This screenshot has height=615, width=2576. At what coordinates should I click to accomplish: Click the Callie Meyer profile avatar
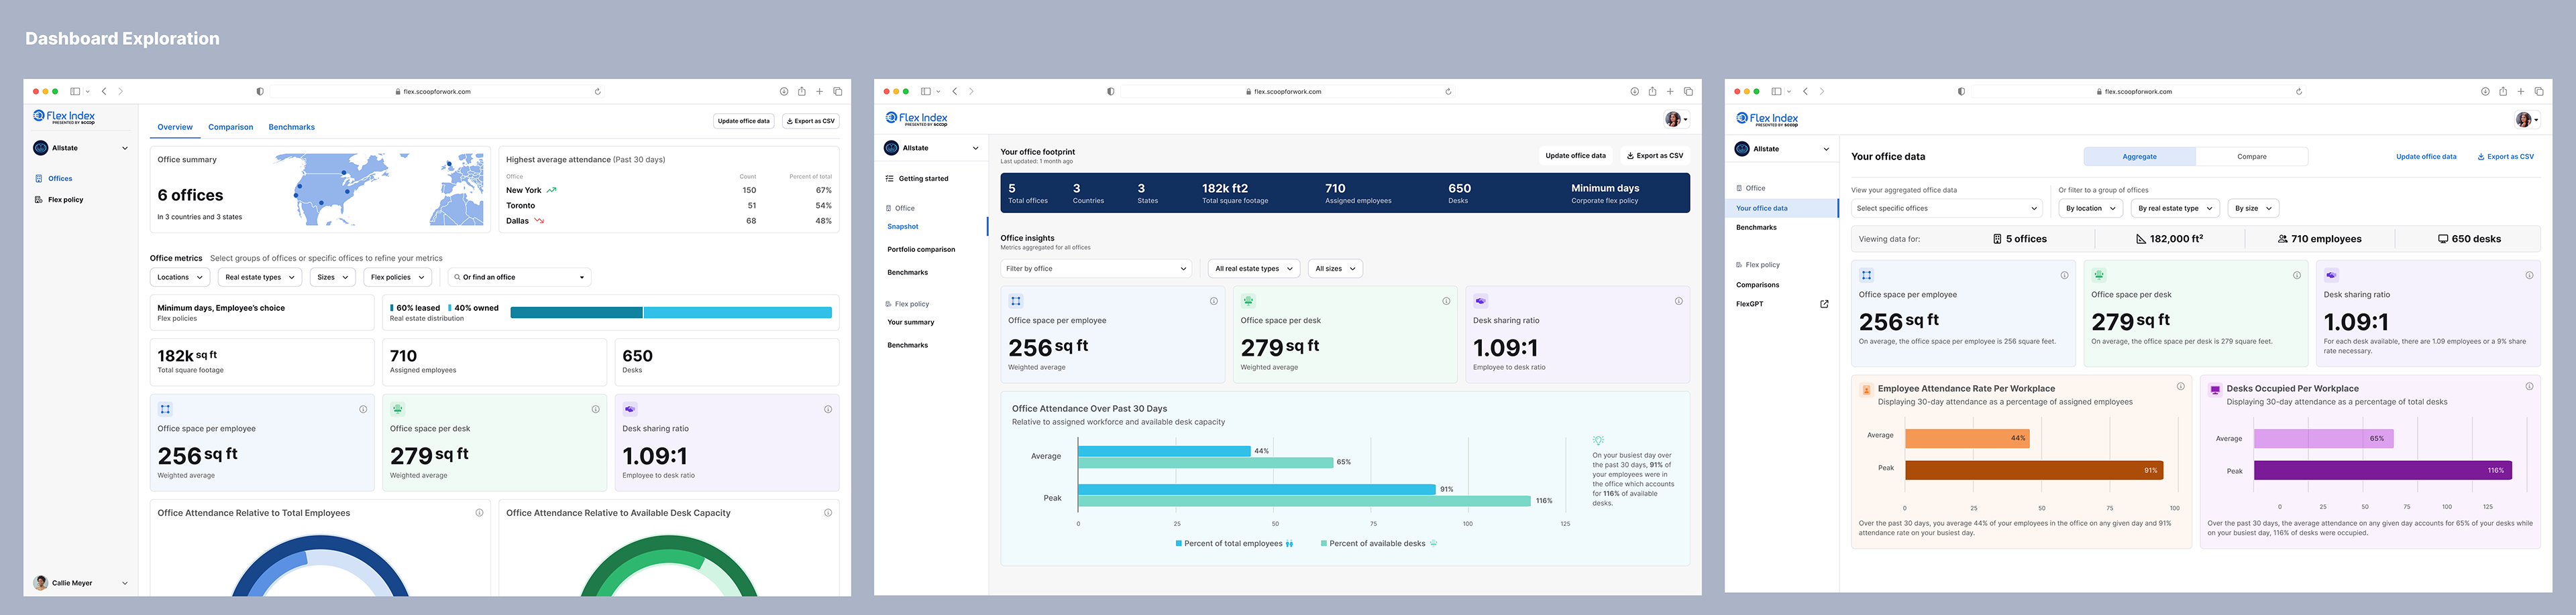[40, 582]
